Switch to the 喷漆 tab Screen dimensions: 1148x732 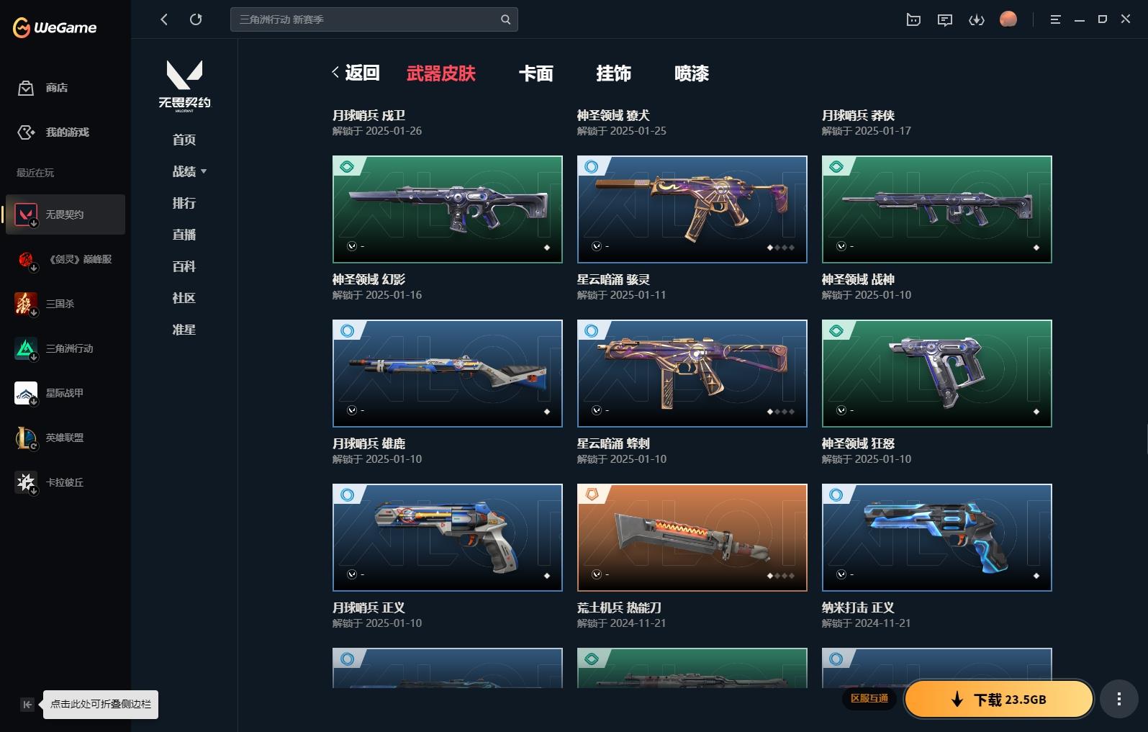pyautogui.click(x=691, y=73)
